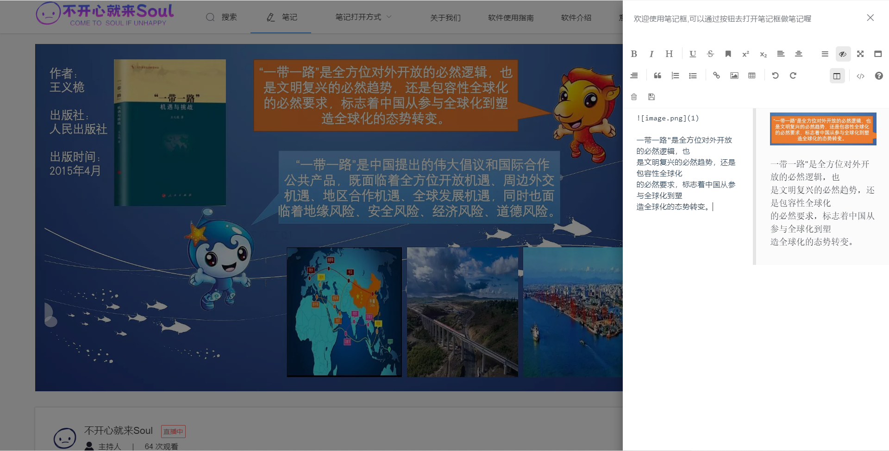Toggle the split-column edit view
The width and height of the screenshot is (889, 451).
tap(837, 76)
